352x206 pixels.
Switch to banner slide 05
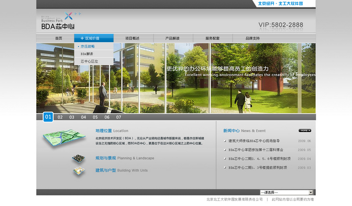point(95,117)
